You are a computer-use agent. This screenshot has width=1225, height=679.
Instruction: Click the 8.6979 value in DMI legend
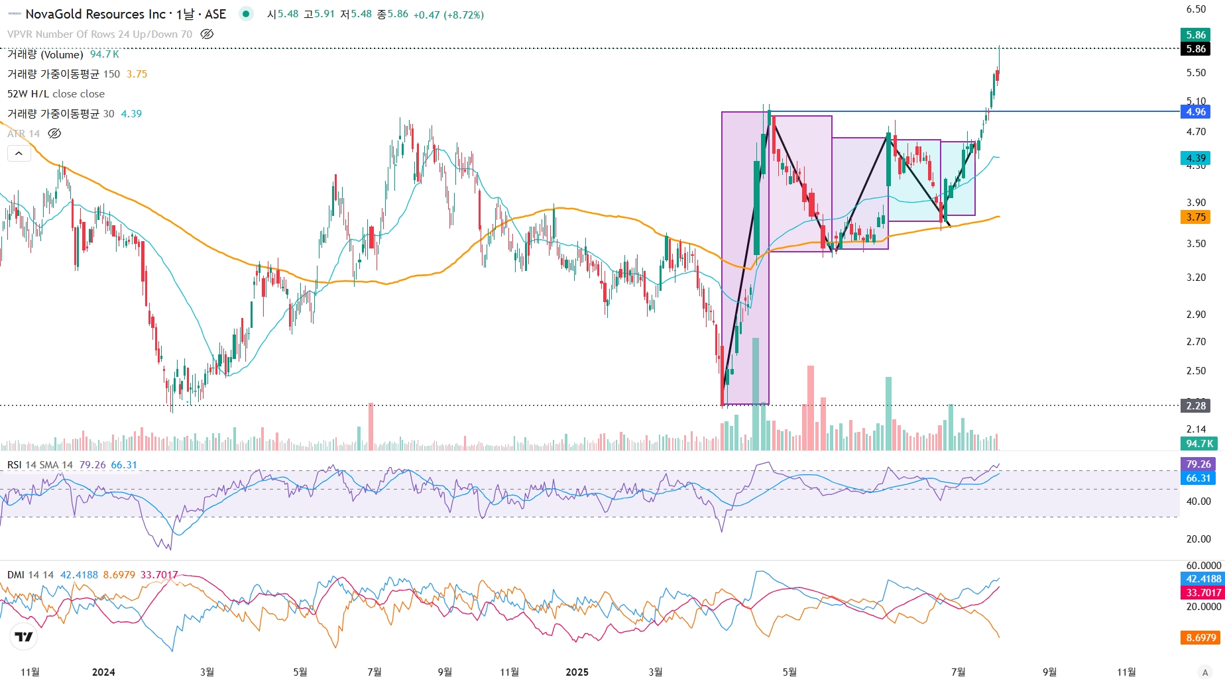coord(119,574)
